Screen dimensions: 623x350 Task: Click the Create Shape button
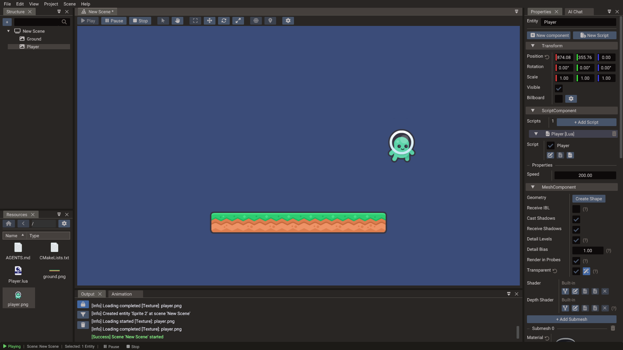589,199
